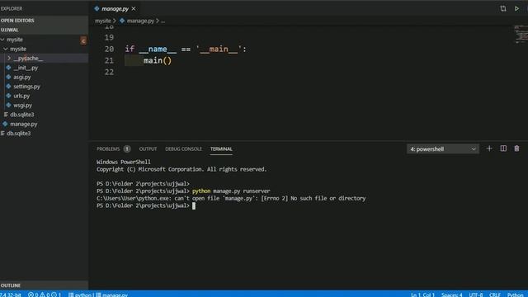Place cursor on main() call
Image resolution: width=528 pixels, height=297 pixels.
point(158,60)
